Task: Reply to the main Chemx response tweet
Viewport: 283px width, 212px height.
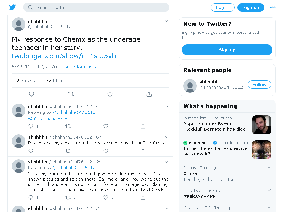Action: 32,94
